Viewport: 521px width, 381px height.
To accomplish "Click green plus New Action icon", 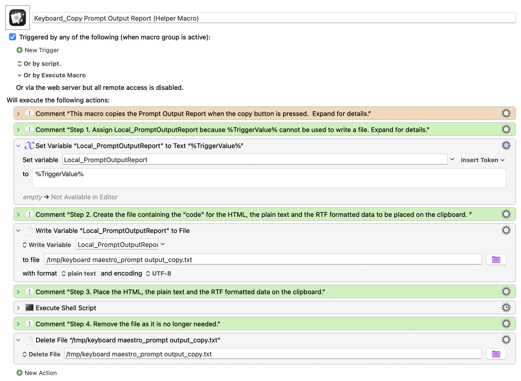I will coord(20,373).
